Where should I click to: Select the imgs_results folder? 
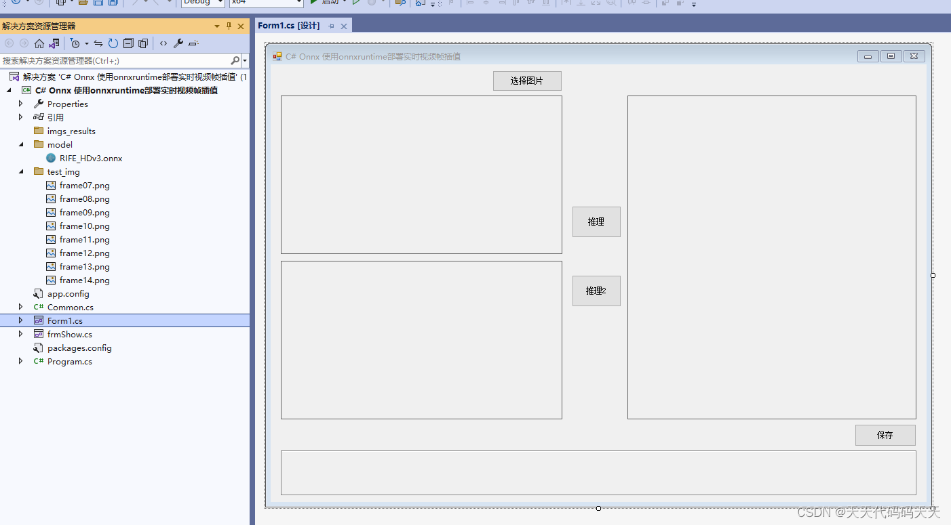coord(71,131)
